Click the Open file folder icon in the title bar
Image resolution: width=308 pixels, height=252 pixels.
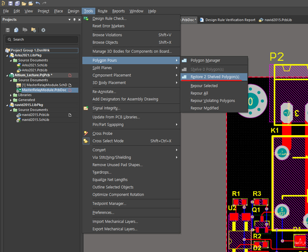(x=24, y=3)
